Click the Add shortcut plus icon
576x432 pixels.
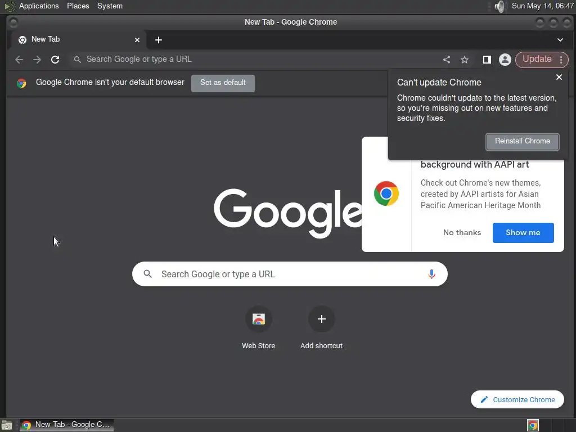(x=321, y=319)
